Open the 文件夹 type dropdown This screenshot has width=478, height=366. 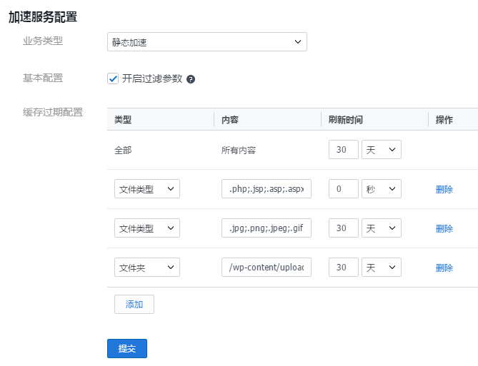[x=146, y=268]
